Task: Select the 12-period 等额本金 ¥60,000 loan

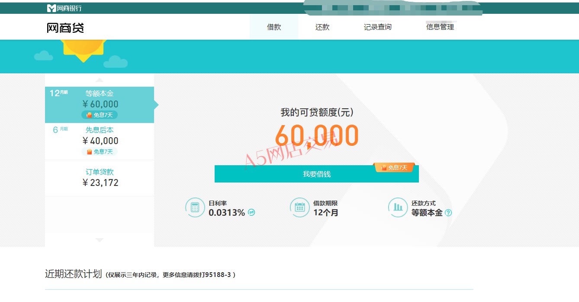Action: [x=100, y=105]
